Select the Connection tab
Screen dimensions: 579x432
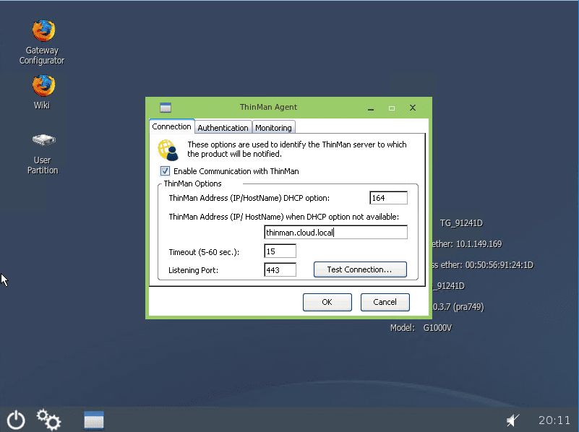(171, 126)
